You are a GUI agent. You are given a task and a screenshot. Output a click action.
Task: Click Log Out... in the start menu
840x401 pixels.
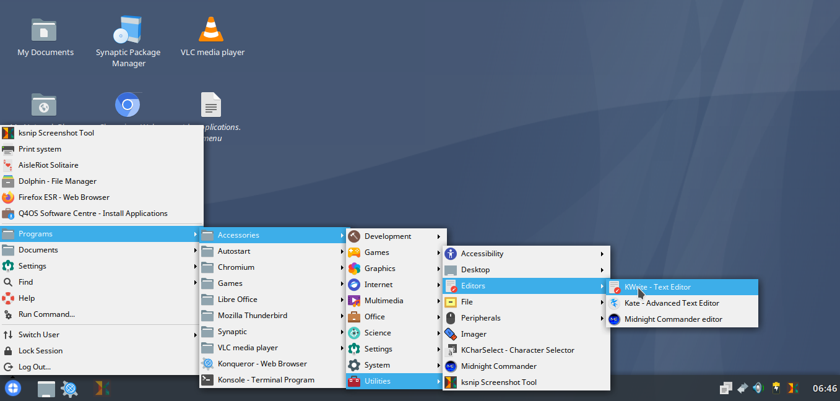[x=35, y=367]
